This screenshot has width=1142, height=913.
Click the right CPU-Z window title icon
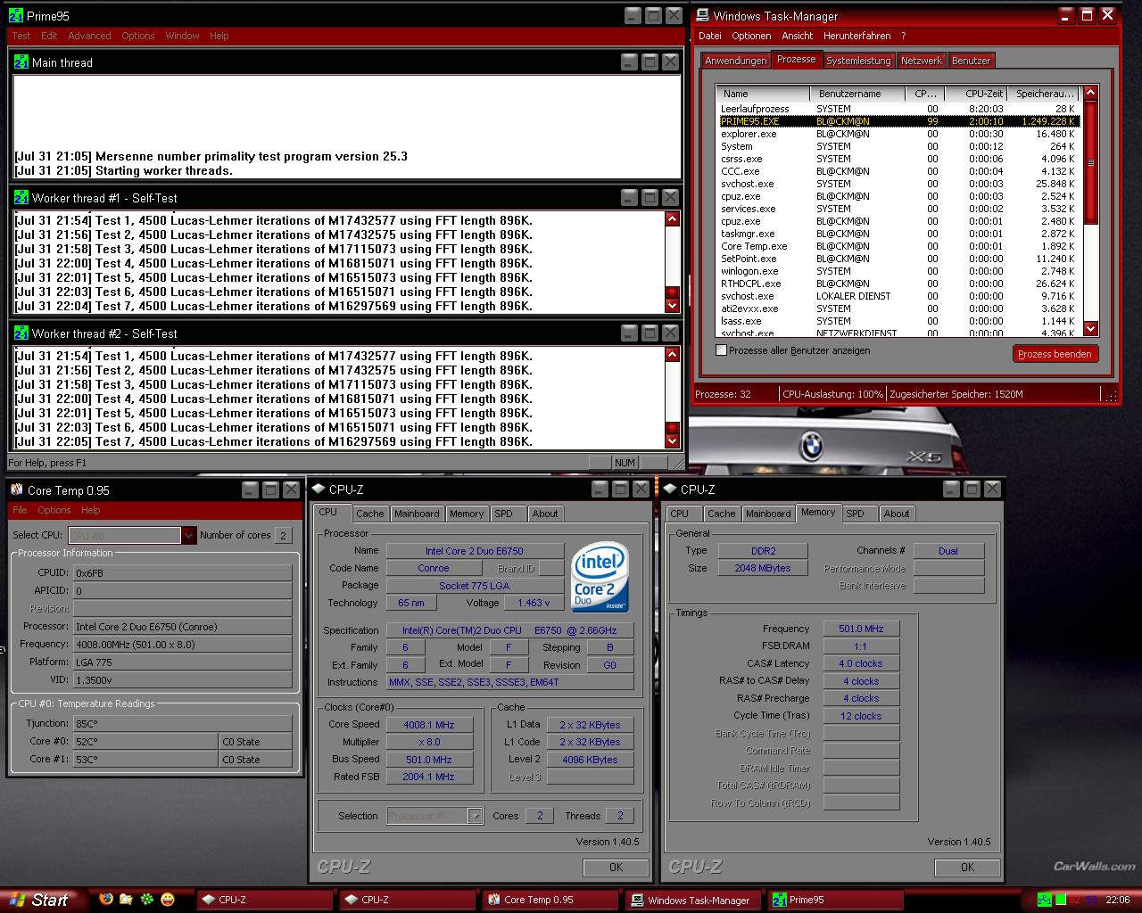(670, 489)
